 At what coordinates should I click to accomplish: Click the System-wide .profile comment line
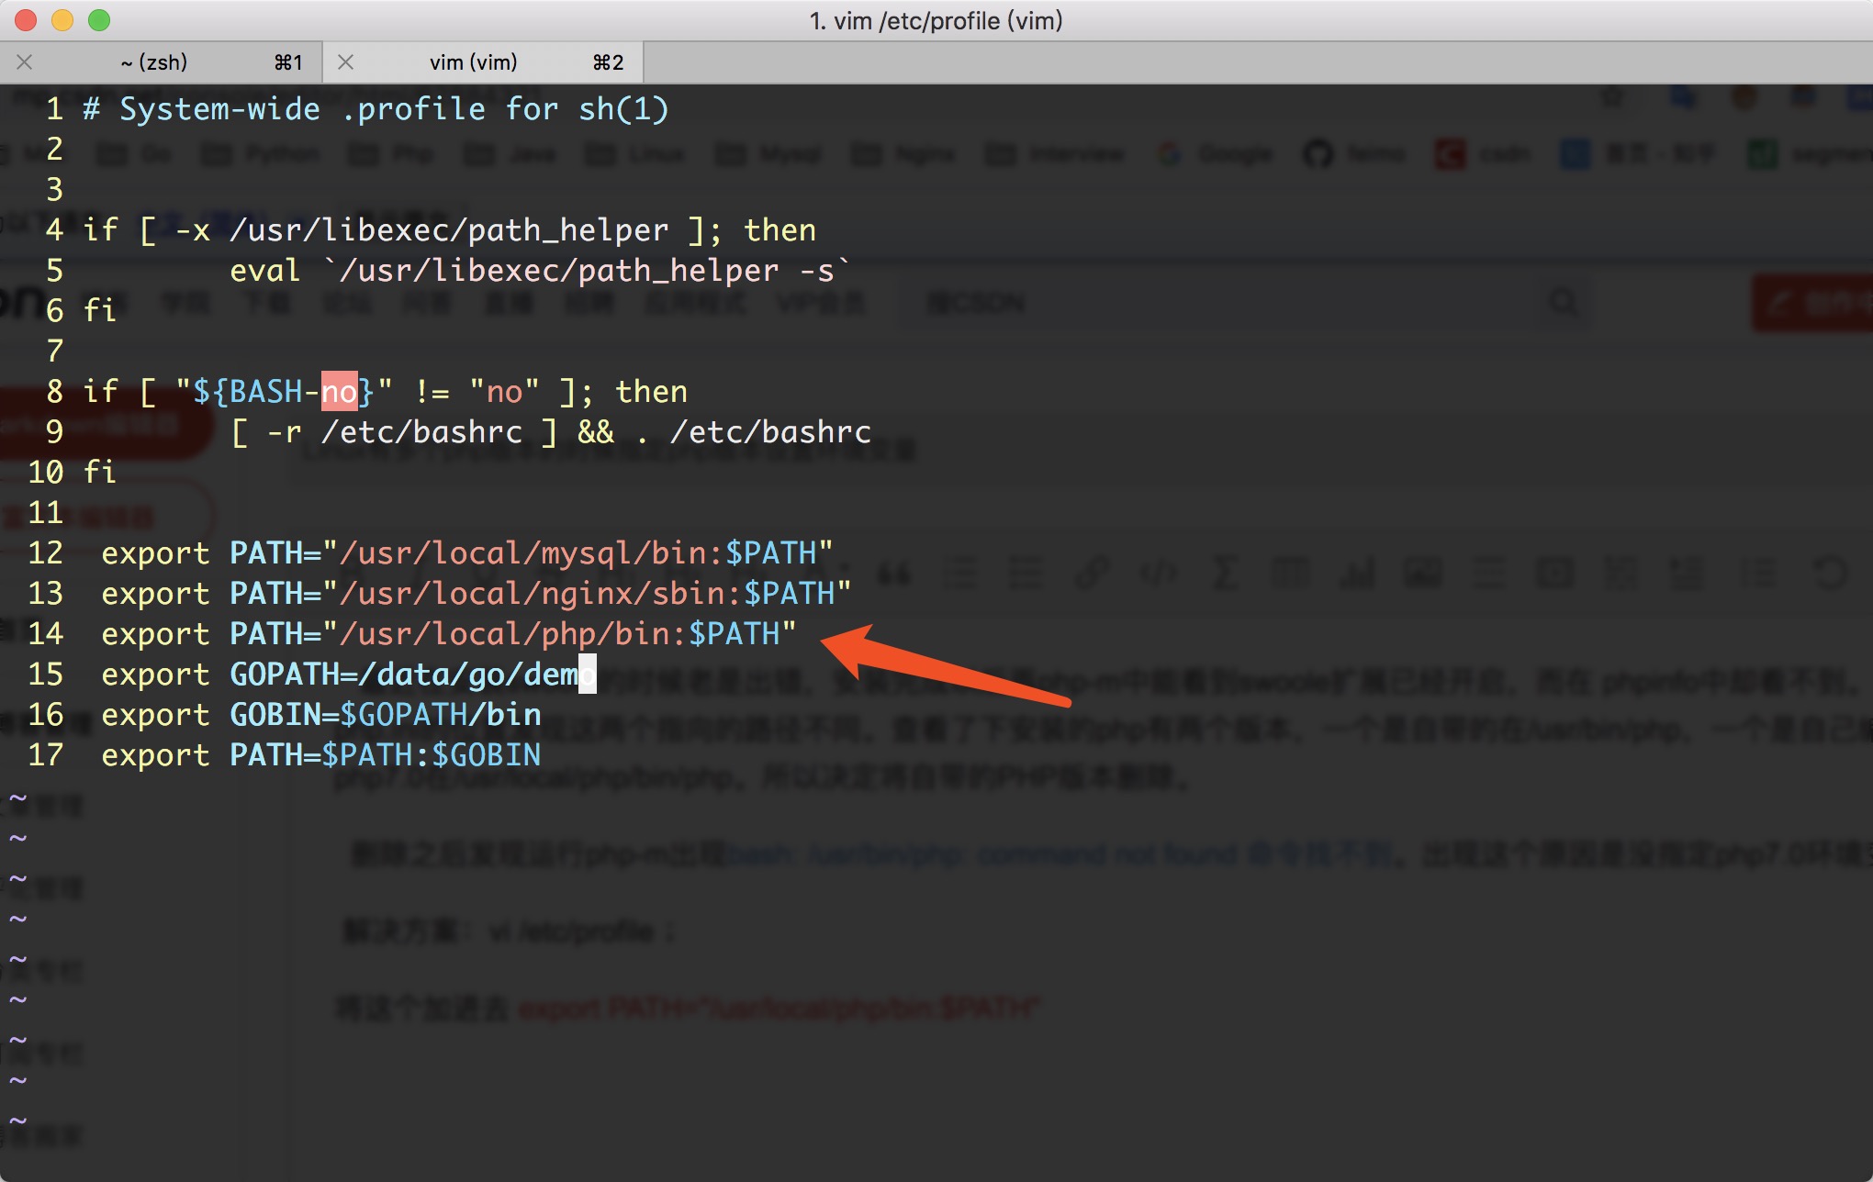click(376, 109)
